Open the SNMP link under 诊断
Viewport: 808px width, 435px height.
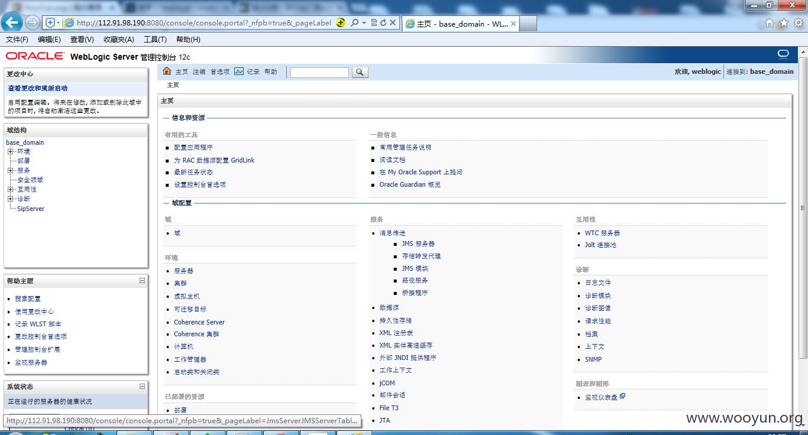coord(593,359)
